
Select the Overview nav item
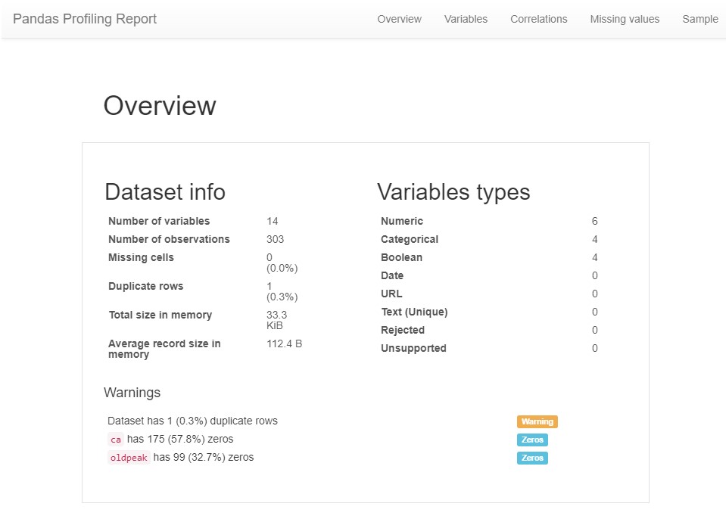(399, 19)
